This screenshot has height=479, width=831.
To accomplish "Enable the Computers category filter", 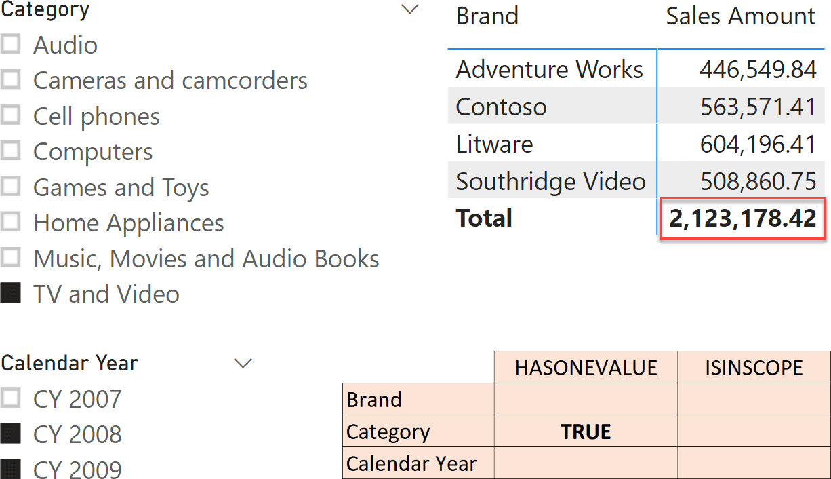I will 10,151.
